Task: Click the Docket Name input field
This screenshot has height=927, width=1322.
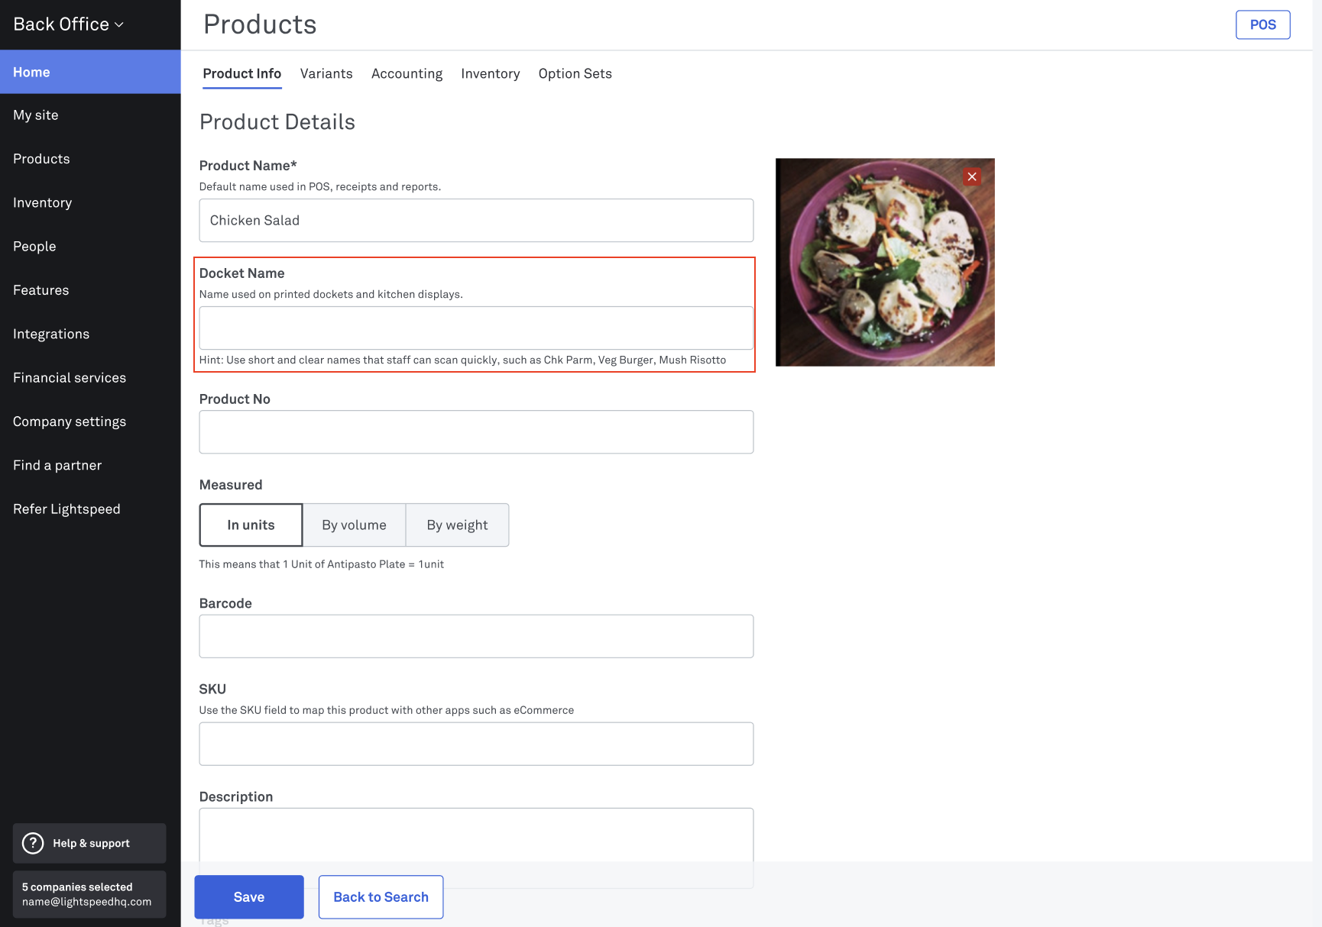Action: [x=476, y=328]
